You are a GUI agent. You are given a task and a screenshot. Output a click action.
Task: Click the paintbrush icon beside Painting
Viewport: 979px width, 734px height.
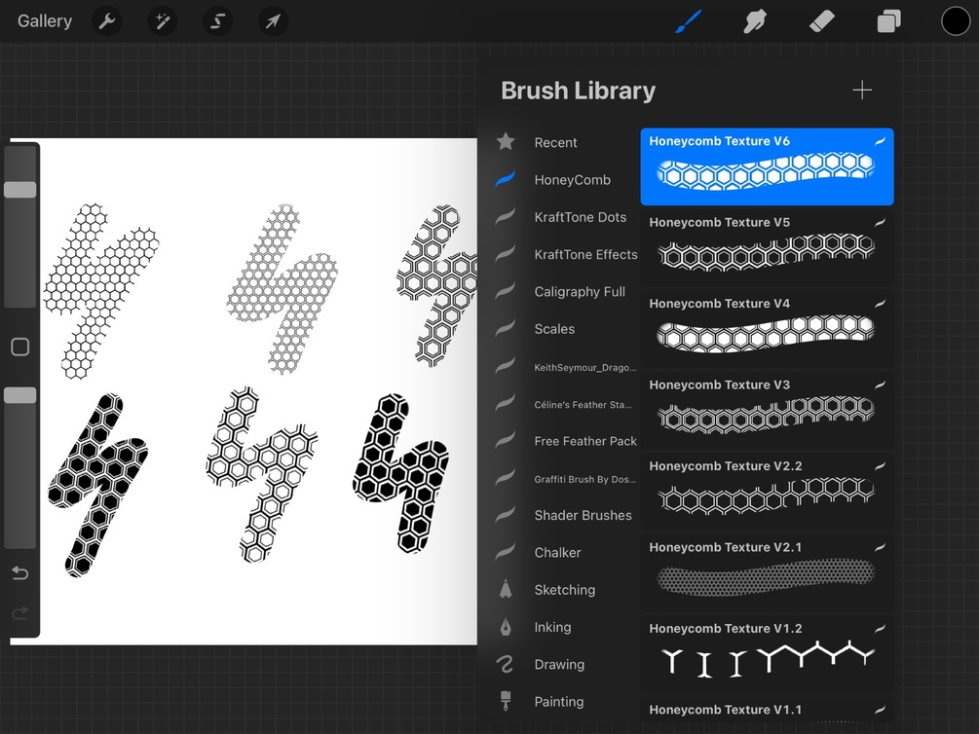tap(506, 701)
